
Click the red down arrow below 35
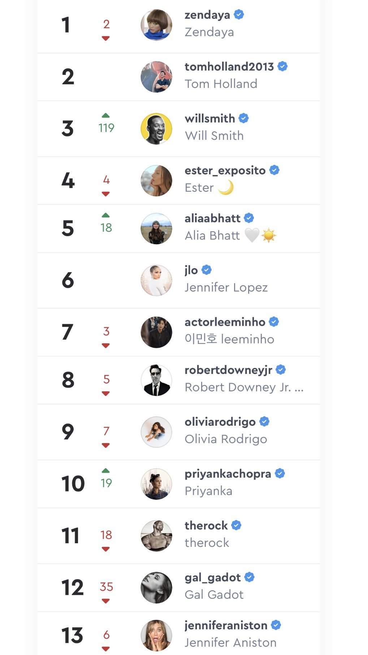pyautogui.click(x=105, y=601)
